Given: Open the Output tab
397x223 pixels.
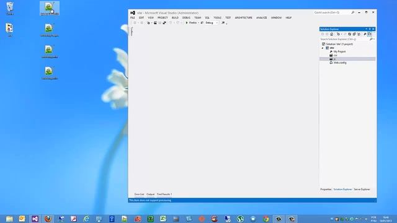Looking at the screenshot, I should tap(150, 195).
